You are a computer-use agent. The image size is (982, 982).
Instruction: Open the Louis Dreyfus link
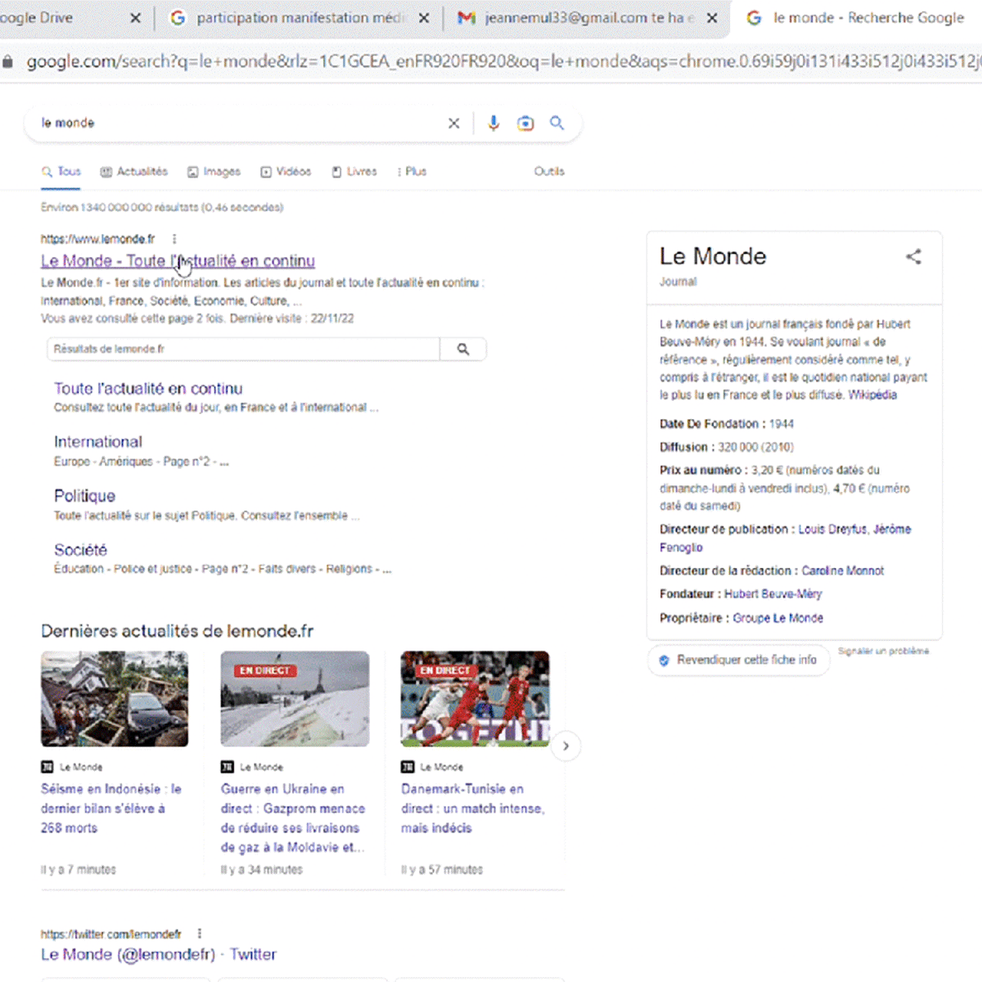[833, 529]
